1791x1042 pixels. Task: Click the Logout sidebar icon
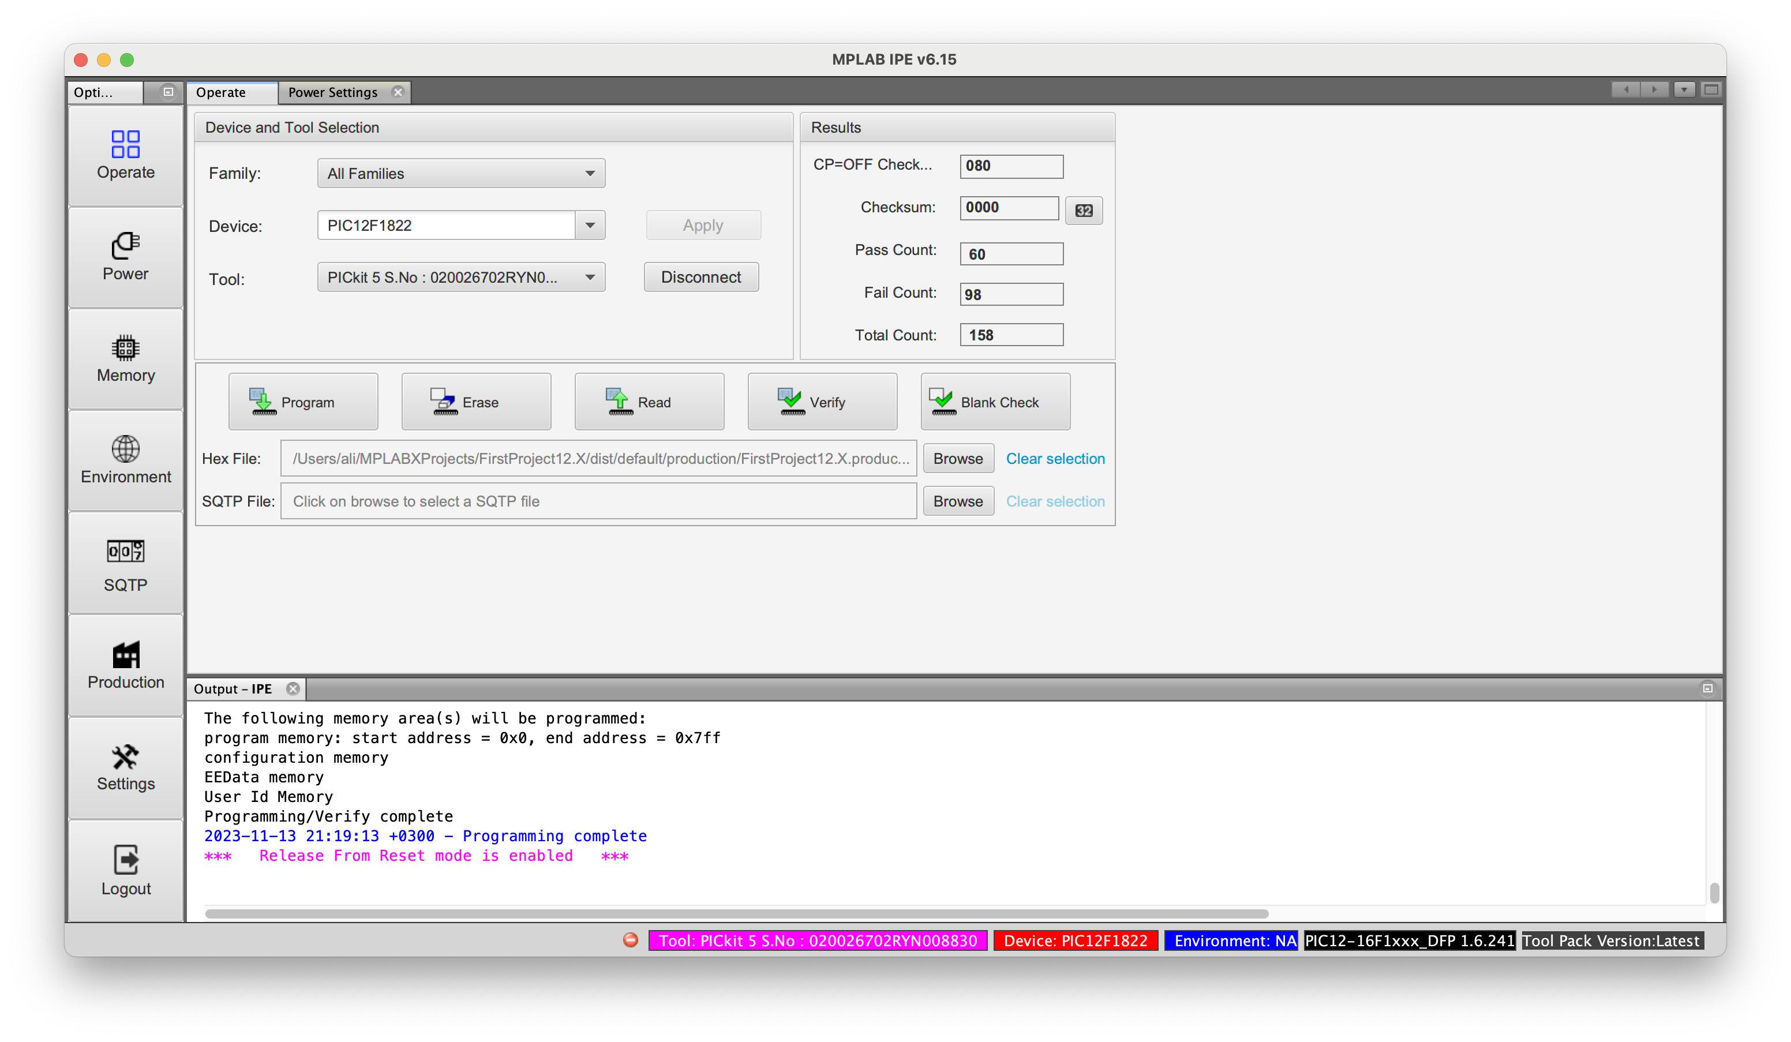125,870
